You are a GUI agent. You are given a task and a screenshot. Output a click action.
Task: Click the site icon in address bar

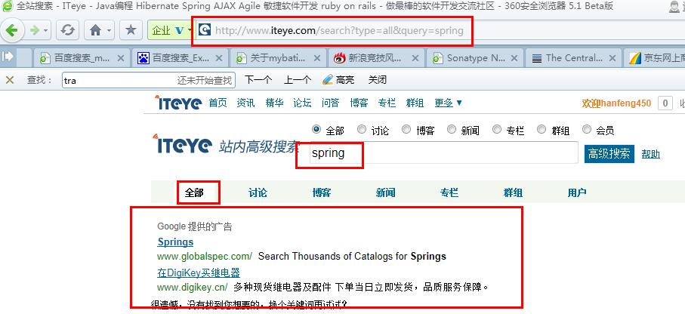(205, 30)
